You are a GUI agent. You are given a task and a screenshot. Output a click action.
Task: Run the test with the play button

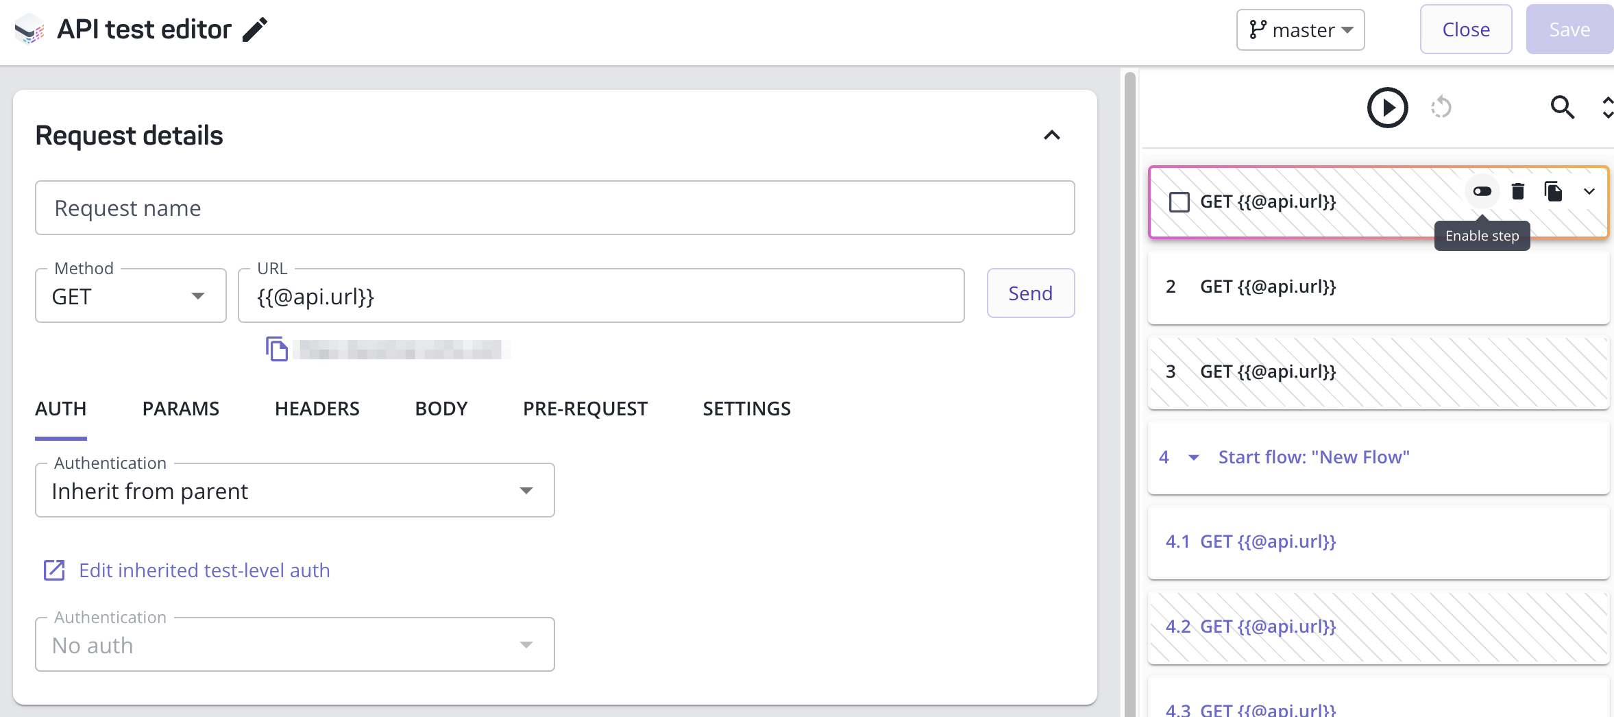point(1387,108)
